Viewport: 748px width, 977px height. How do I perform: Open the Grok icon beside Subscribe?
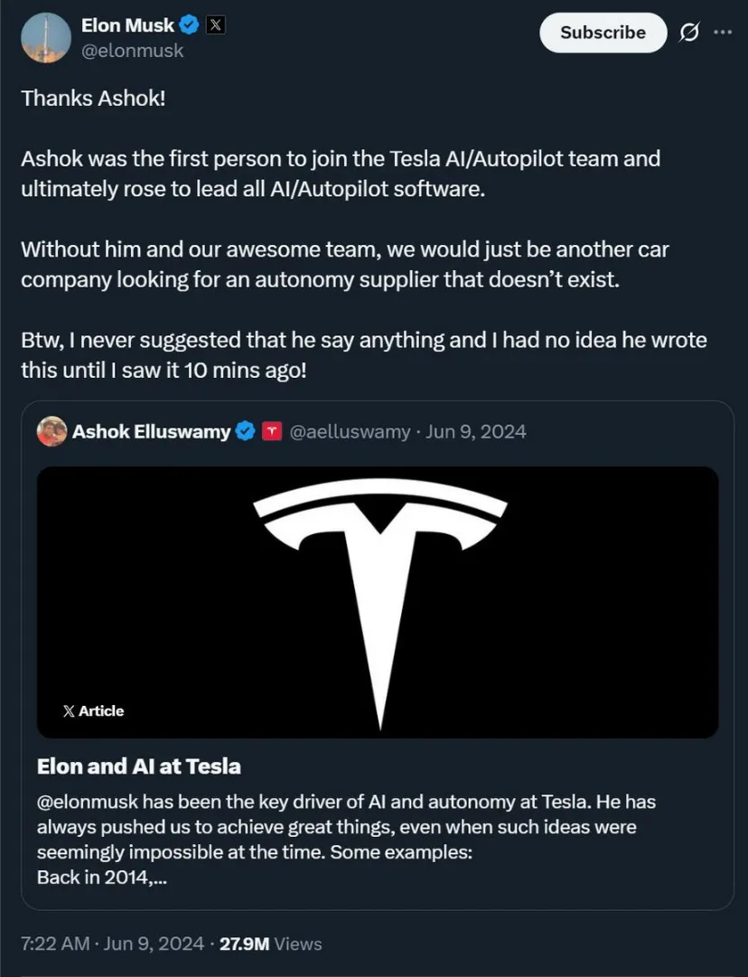688,33
